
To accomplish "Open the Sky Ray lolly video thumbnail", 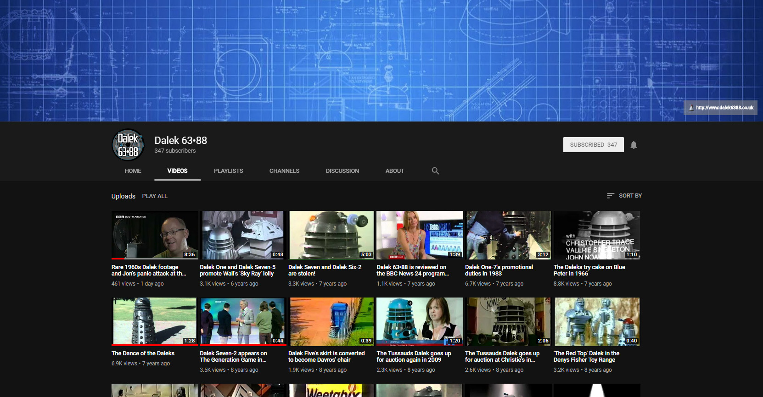I will 243,235.
